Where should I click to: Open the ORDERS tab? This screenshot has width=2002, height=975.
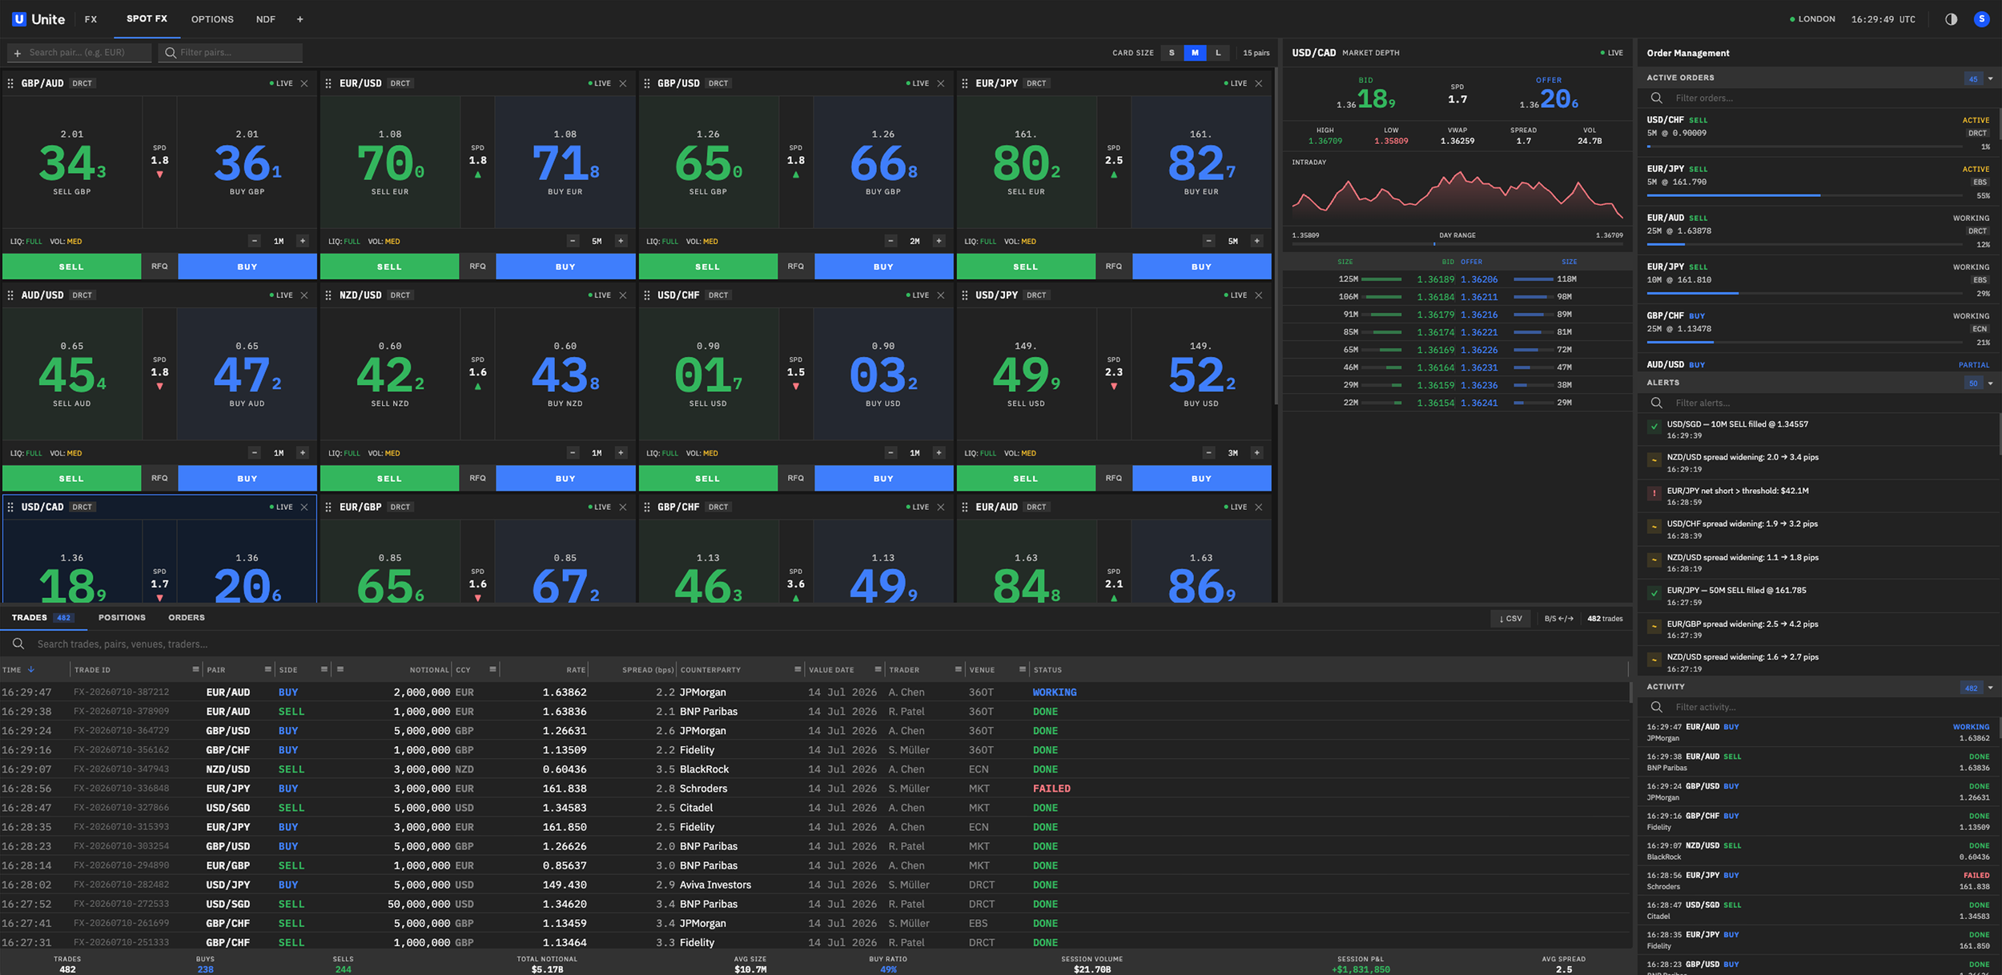[x=187, y=618]
